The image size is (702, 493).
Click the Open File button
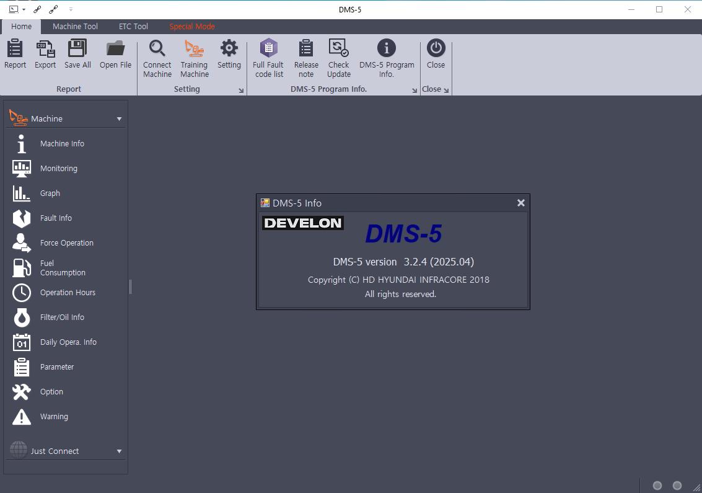coord(115,54)
